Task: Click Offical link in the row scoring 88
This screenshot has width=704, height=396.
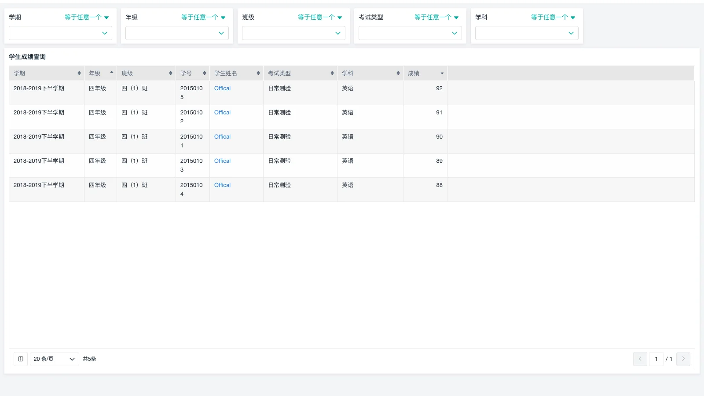Action: tap(222, 185)
